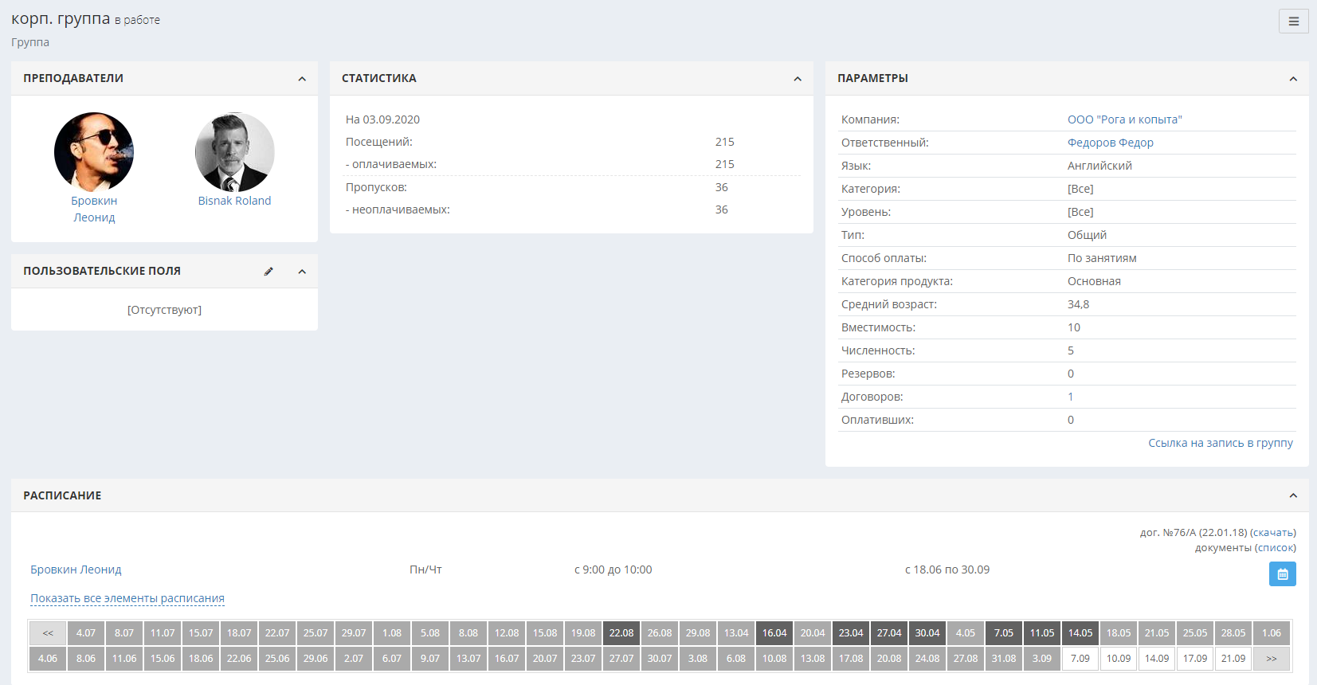Image resolution: width=1317 pixels, height=685 pixels.
Task: Select the 4.07 date cell
Action: pos(86,633)
